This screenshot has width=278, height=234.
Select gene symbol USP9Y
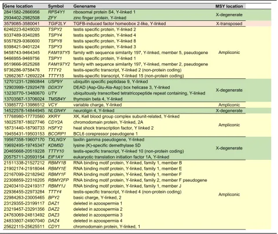pyautogui.click(x=56, y=82)
